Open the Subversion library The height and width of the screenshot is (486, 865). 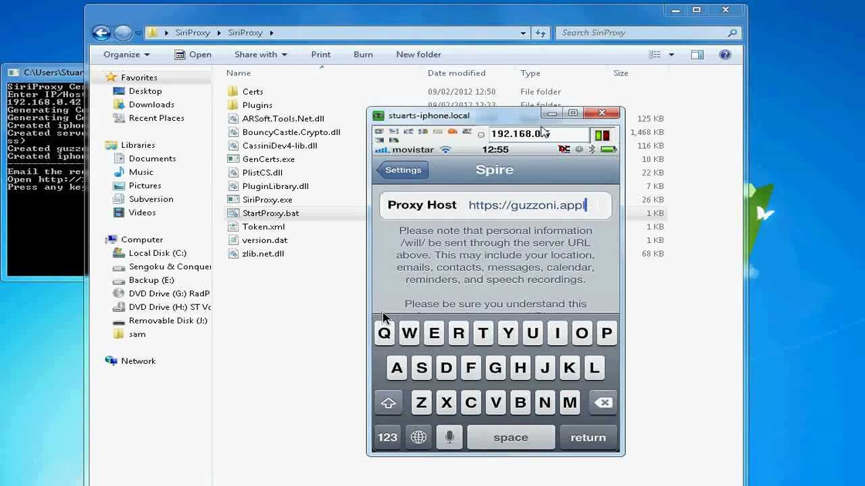point(151,199)
